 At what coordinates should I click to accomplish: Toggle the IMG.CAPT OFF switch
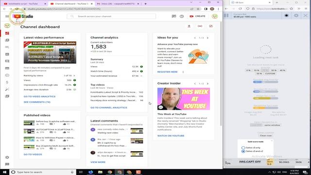(x=250, y=162)
